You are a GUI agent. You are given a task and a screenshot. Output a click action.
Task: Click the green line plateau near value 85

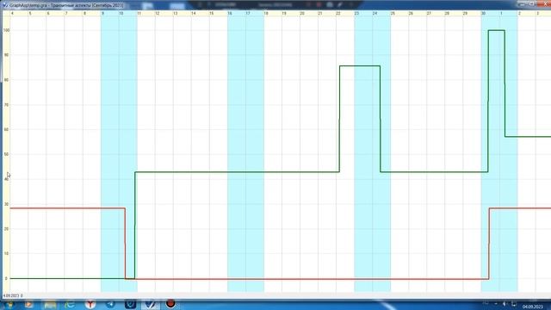pos(360,66)
